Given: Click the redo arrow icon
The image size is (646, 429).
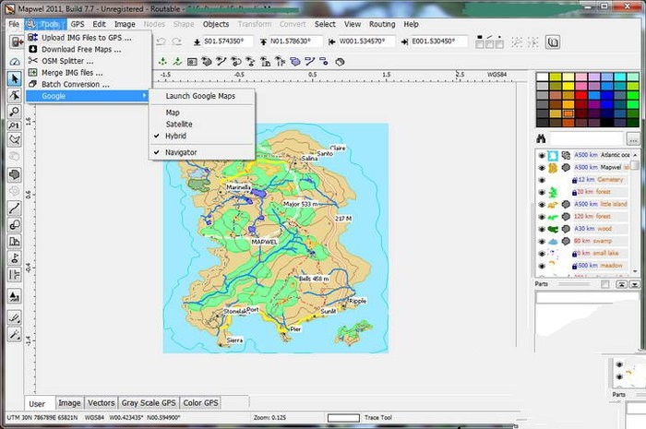Looking at the screenshot, I should point(177,42).
